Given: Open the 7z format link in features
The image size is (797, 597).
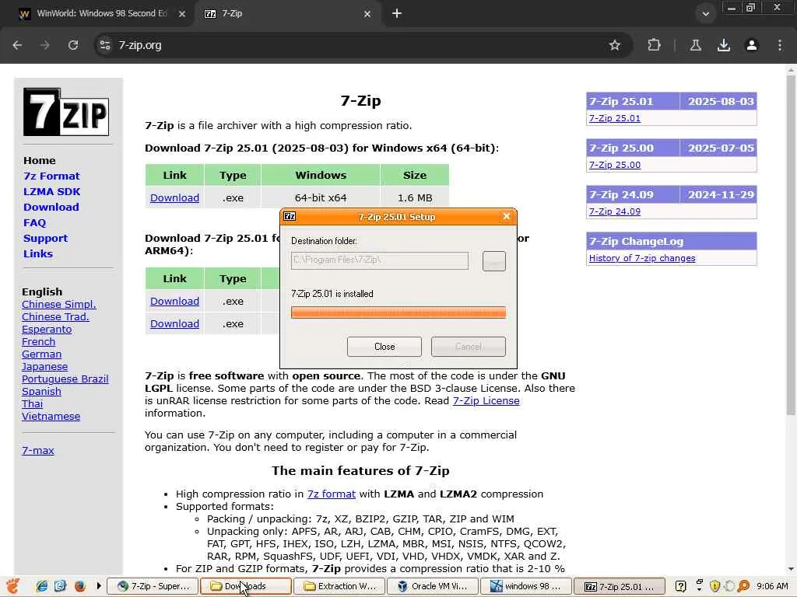Looking at the screenshot, I should pos(332,494).
